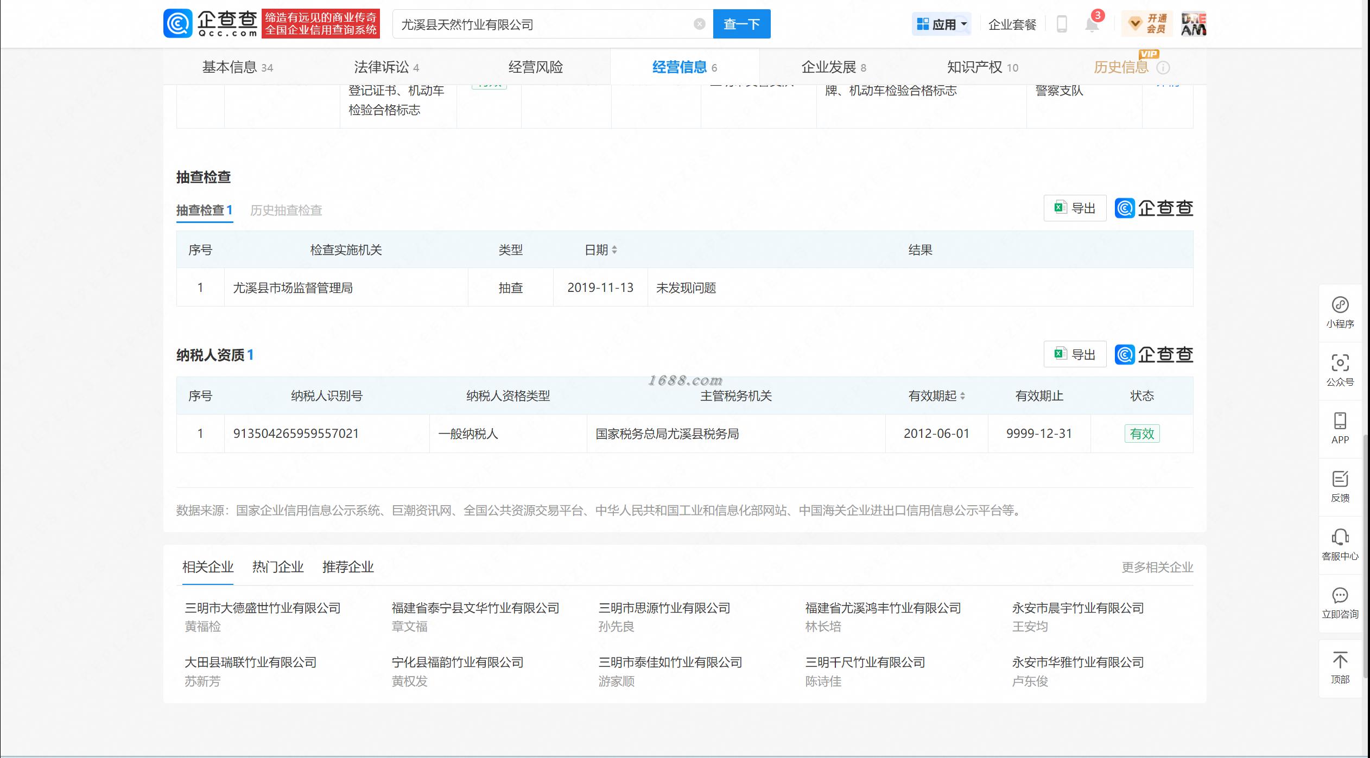Click the 历史信息 info circle icon
Image resolution: width=1370 pixels, height=758 pixels.
click(1163, 68)
